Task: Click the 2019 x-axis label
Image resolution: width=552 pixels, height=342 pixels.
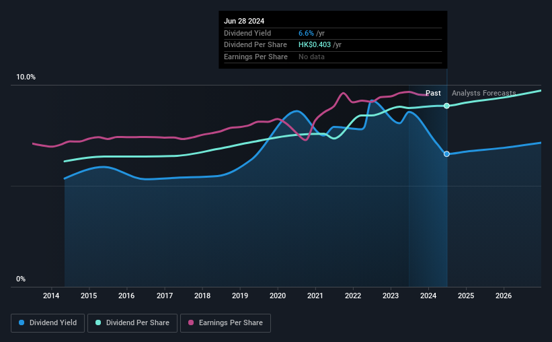Action: point(240,296)
